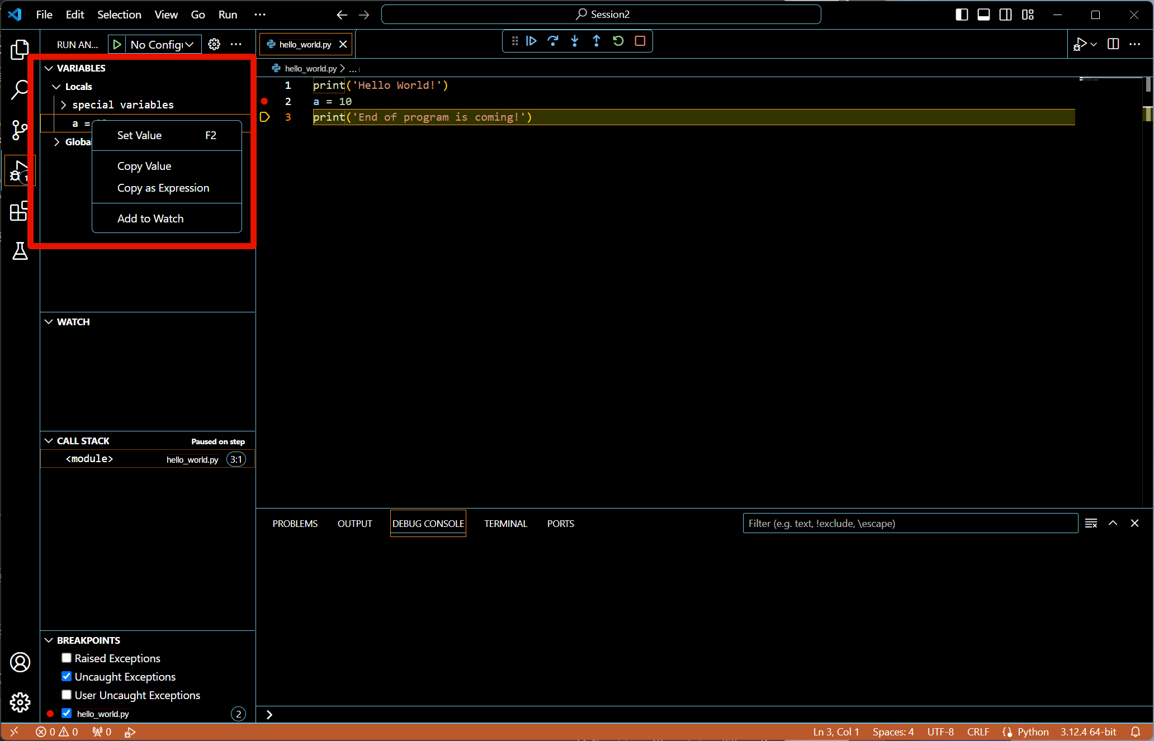Image resolution: width=1154 pixels, height=741 pixels.
Task: Click the Step Into debug icon
Action: tap(575, 41)
